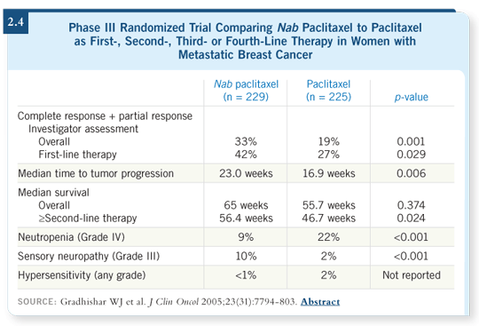Screen dimensions: 479x326
Task: Select the 56.4 weeks second-line survival value
Action: click(246, 218)
